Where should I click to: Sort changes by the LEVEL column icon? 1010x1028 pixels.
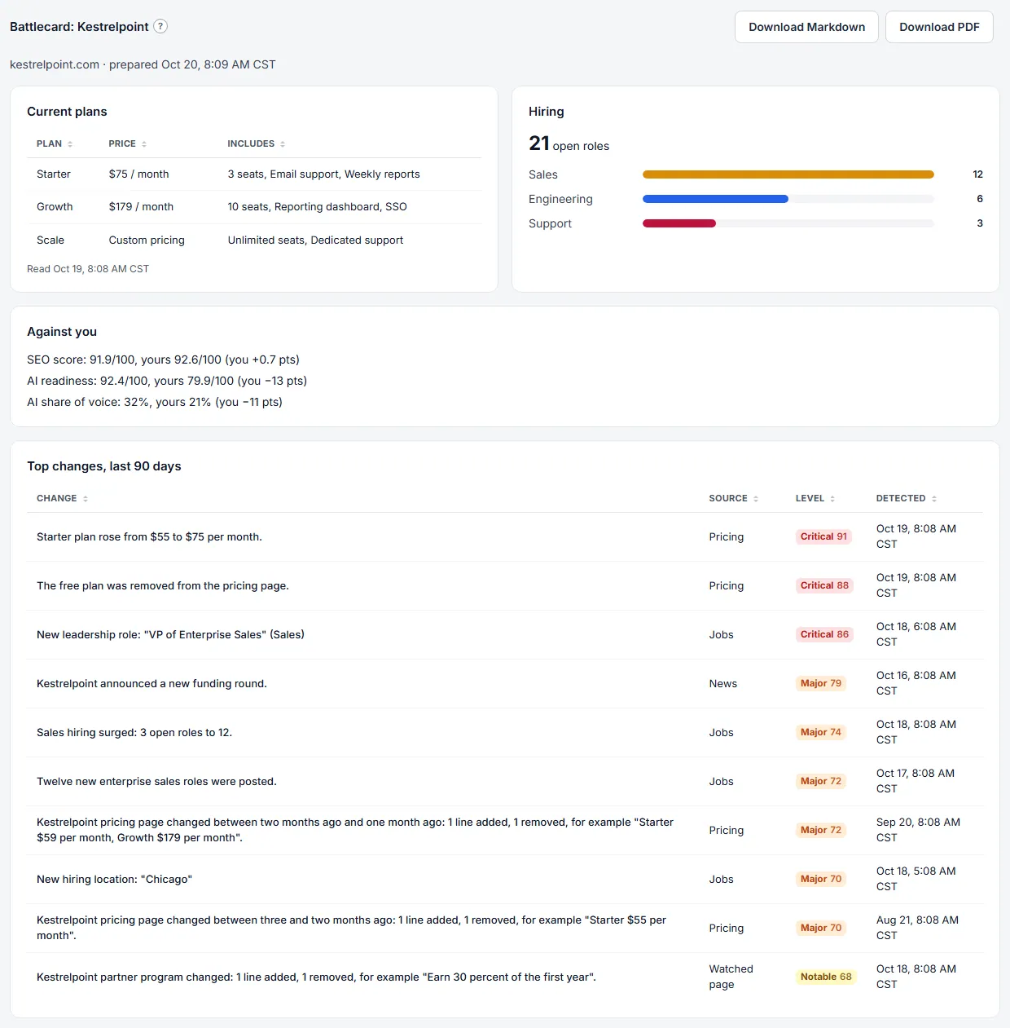[832, 499]
